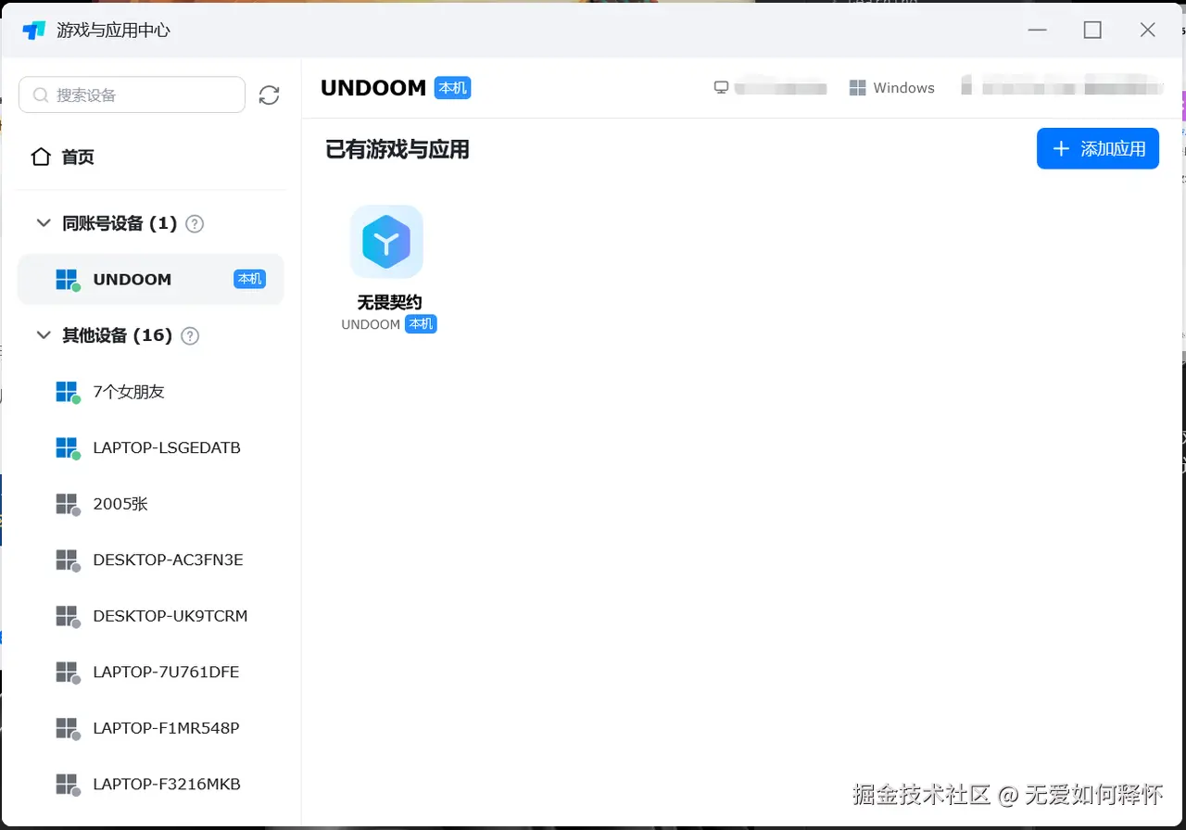The height and width of the screenshot is (830, 1186).
Task: Collapse the 同账号设备 group
Action: [x=43, y=223]
